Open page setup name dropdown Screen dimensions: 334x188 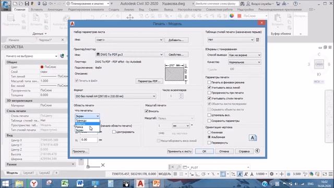click(x=129, y=40)
